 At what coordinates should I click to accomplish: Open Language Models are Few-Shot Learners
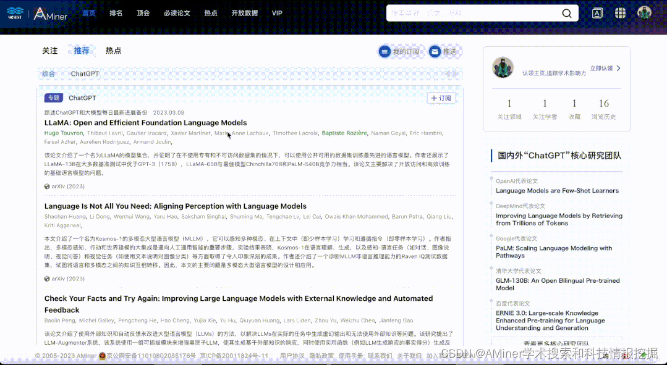coord(557,191)
